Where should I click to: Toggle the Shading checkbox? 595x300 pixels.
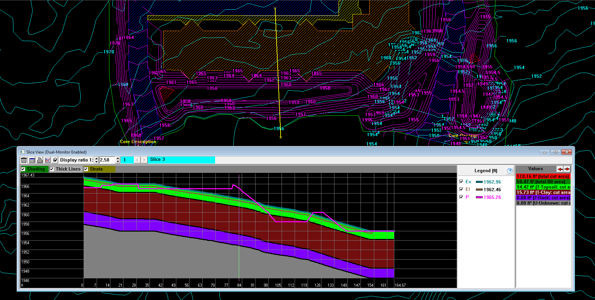click(x=23, y=169)
